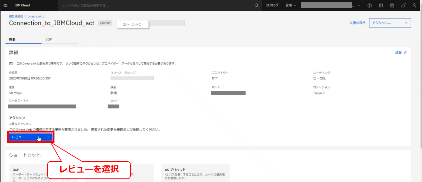Click the ショートカット section heading
Screen dimensions: 422x182
[25, 155]
